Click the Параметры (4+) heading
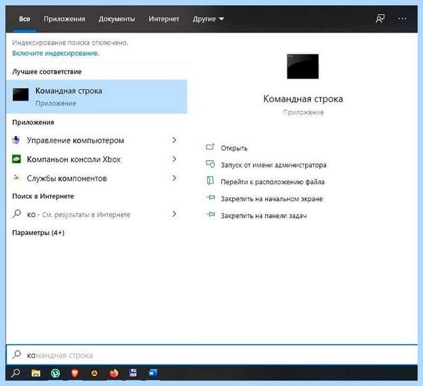This screenshot has height=386, width=423. click(x=38, y=233)
